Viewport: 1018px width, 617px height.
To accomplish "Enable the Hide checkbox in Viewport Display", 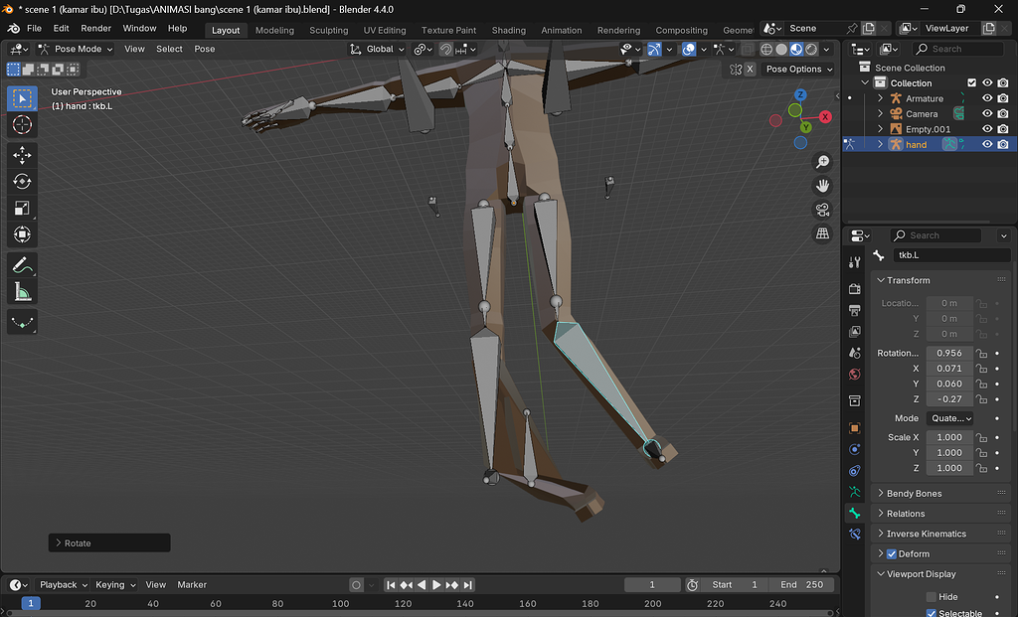I will point(931,597).
